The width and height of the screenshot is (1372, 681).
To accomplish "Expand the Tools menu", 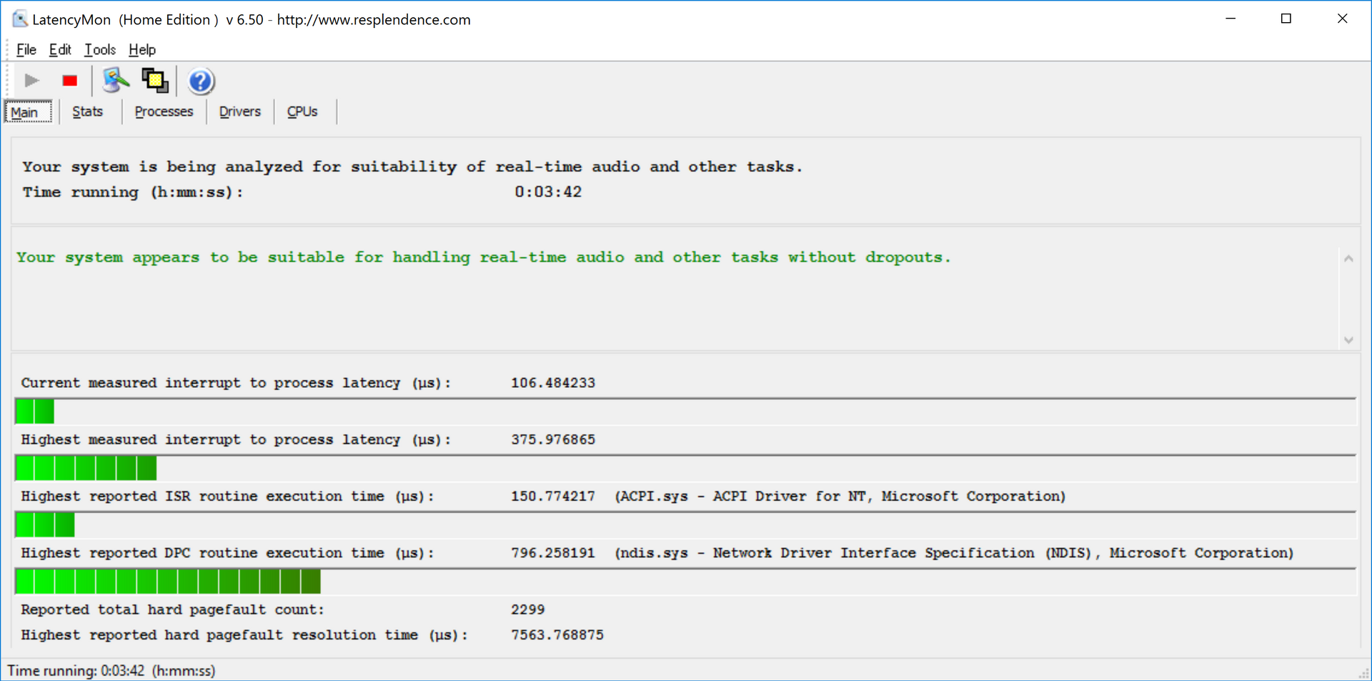I will tap(100, 49).
